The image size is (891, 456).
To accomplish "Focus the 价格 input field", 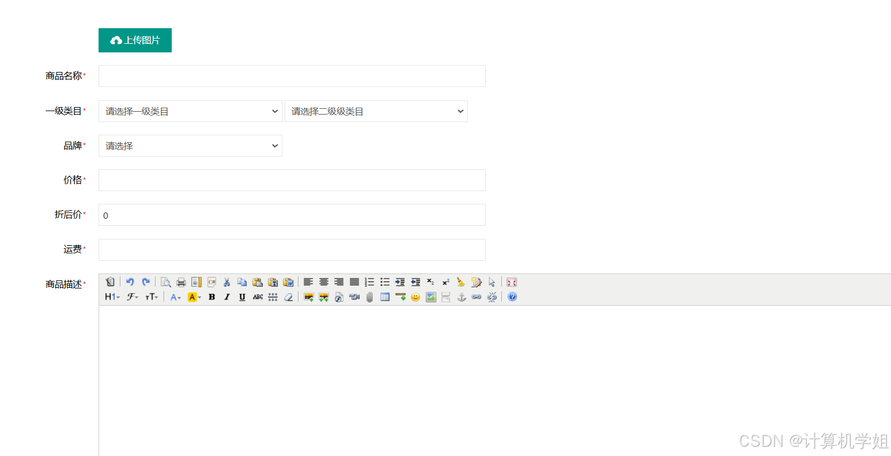I will click(x=292, y=180).
